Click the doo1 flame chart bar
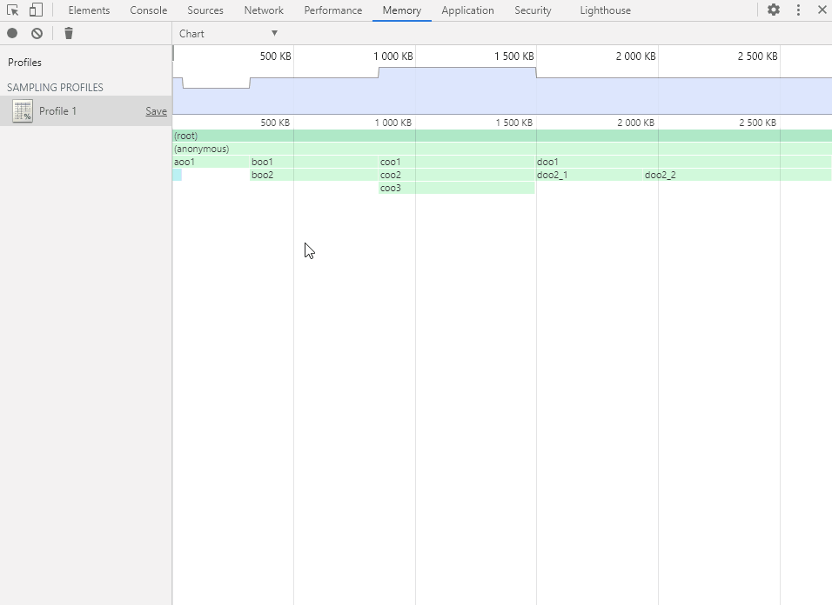Screen dimensions: 832x605 (x=684, y=162)
